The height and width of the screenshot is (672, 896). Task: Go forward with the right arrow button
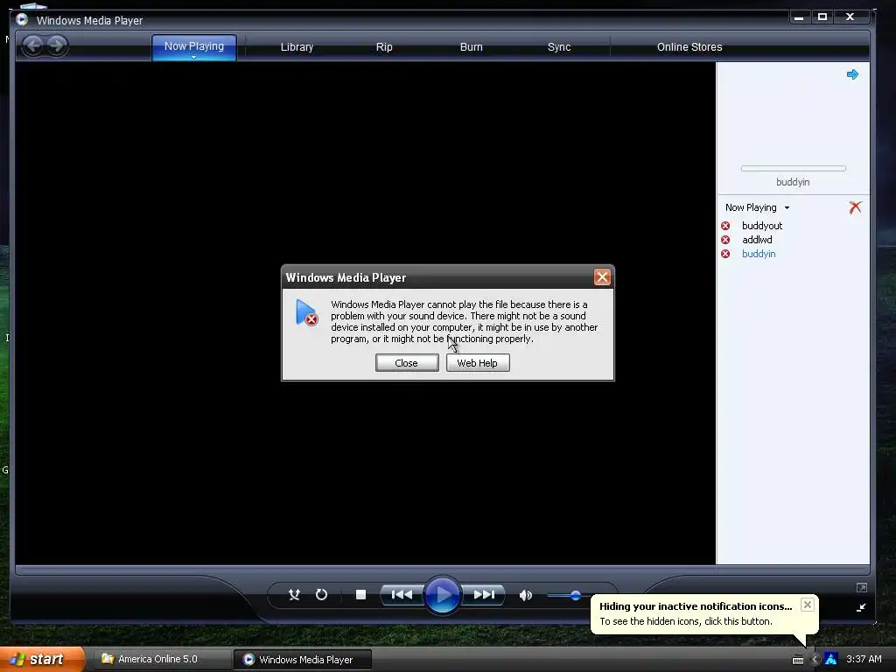click(57, 45)
